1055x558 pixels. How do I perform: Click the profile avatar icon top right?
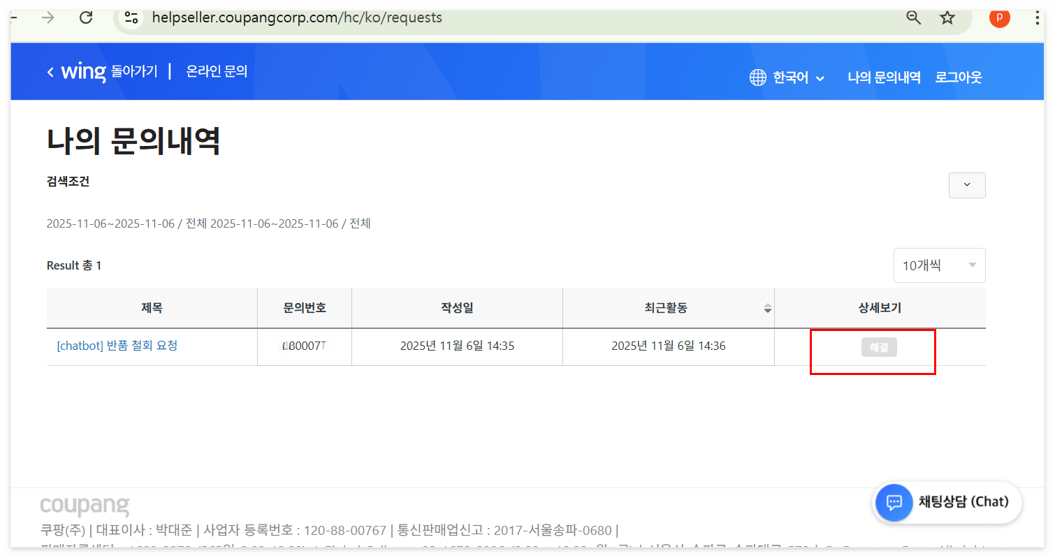tap(999, 18)
